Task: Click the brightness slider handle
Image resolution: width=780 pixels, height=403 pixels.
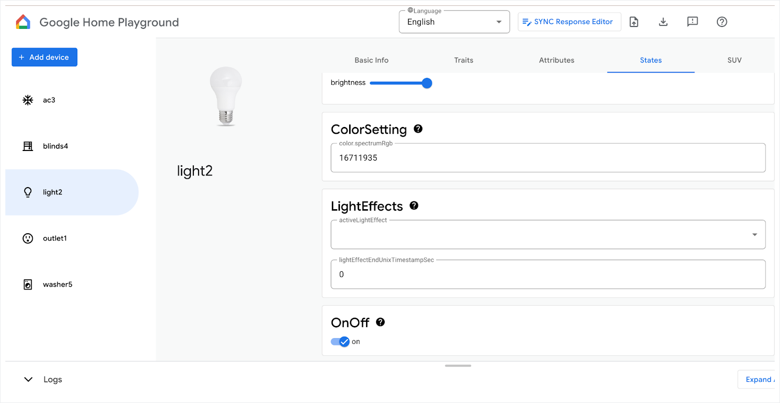Action: (x=427, y=83)
